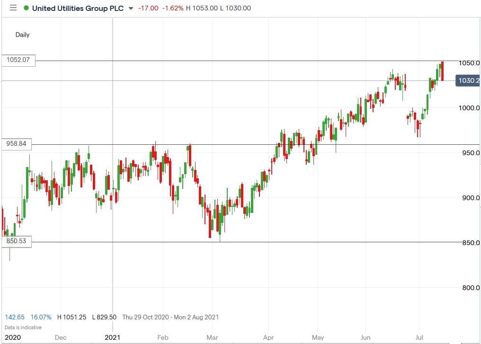Screen dimensions: 481x344
Task: Open the Daily timeframe selector
Action: pos(22,35)
